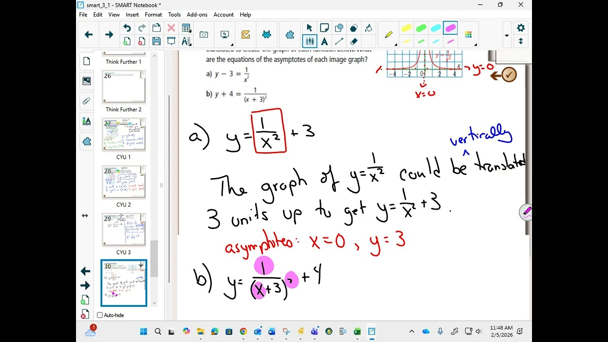
Task: Open the monster activities icon in toolbar
Action: tap(266, 35)
